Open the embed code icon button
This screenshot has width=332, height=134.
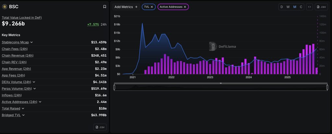(x=310, y=7)
